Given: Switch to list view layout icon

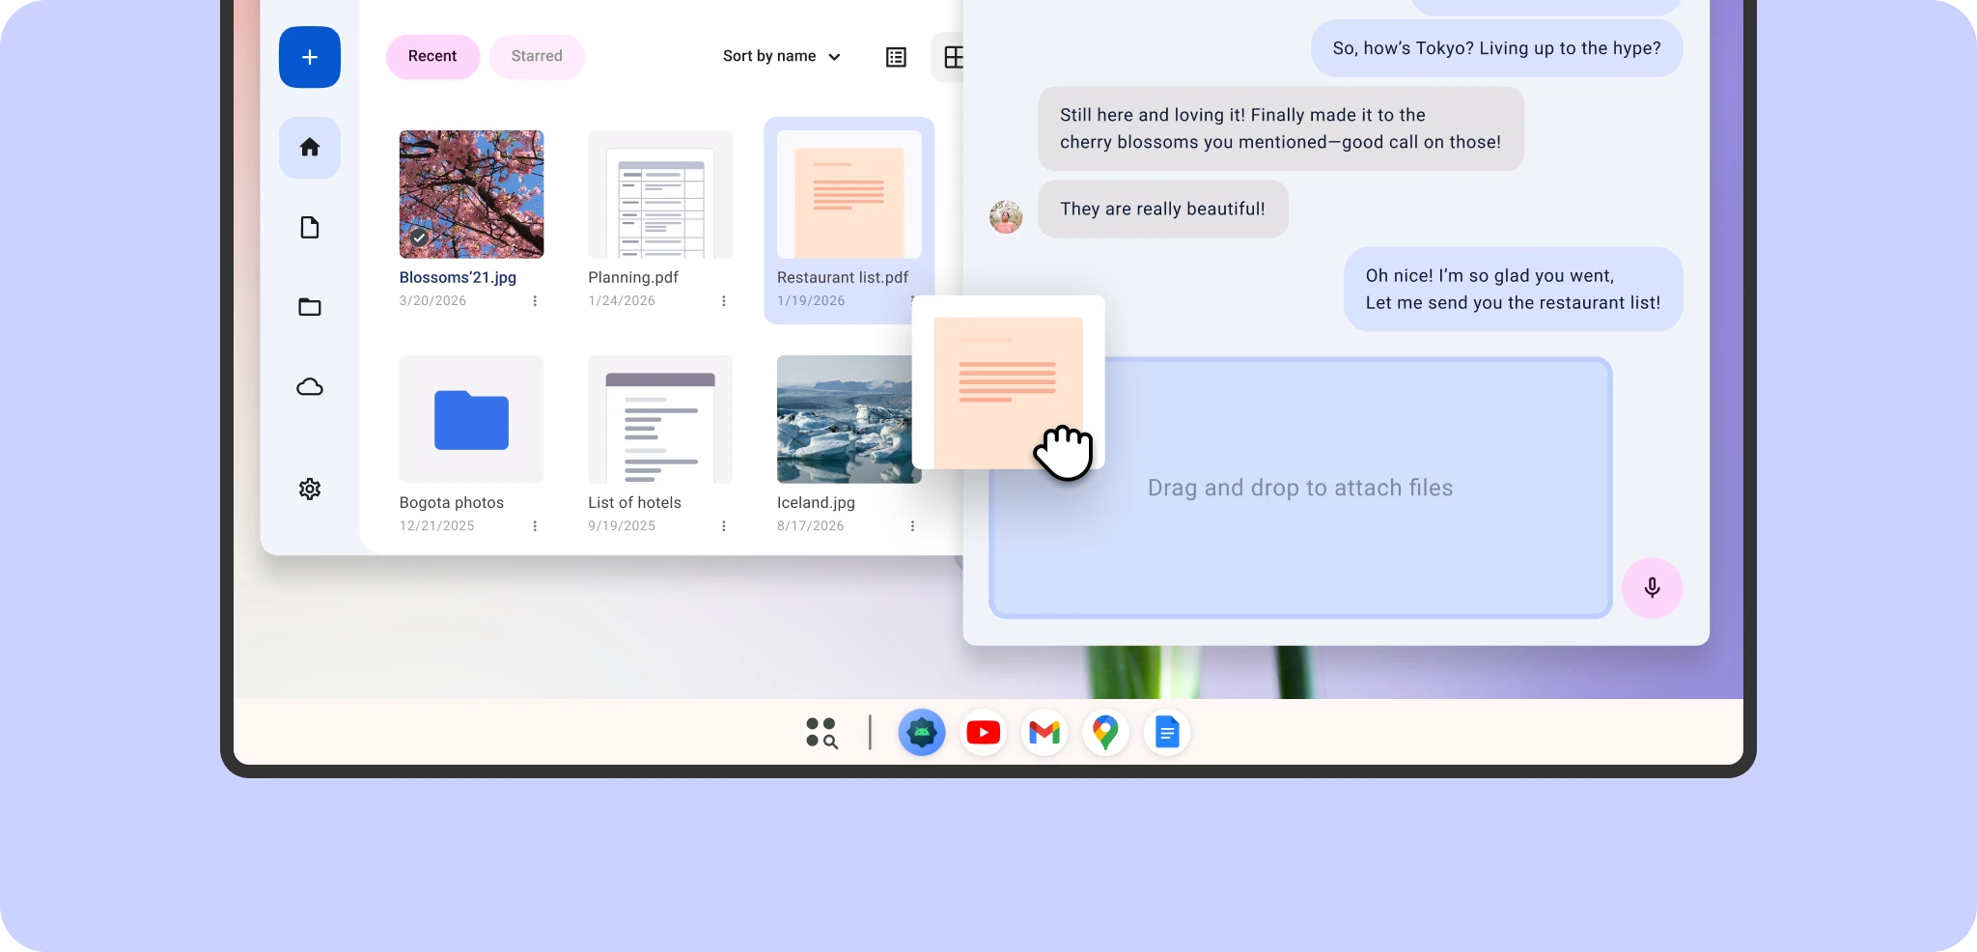Looking at the screenshot, I should pyautogui.click(x=896, y=57).
